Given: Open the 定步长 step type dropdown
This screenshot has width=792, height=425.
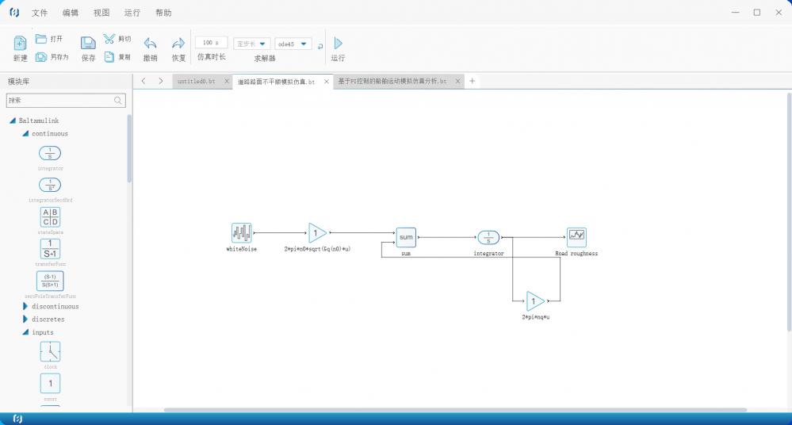Looking at the screenshot, I should tap(253, 44).
